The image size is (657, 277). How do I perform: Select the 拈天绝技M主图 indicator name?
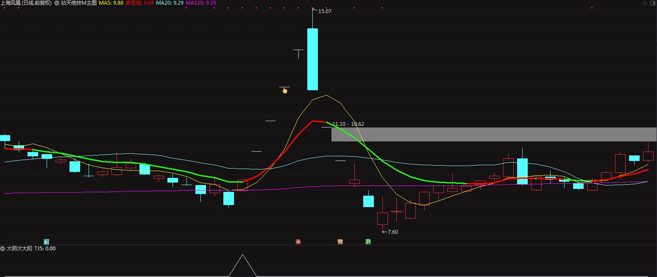[79, 3]
